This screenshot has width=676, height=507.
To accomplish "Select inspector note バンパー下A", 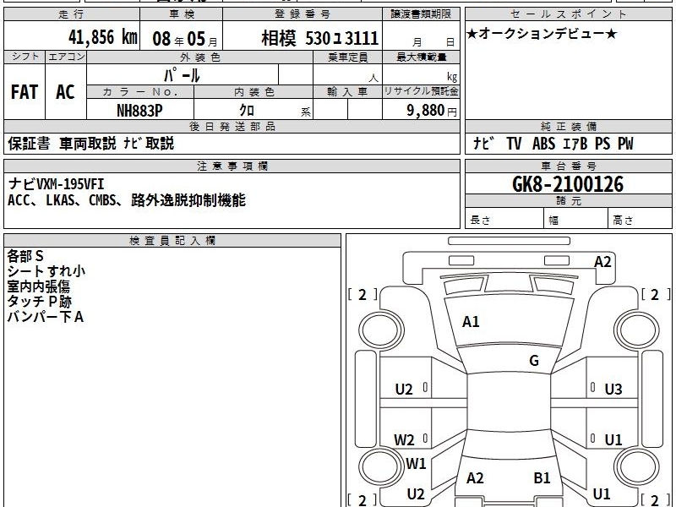I will point(46,317).
